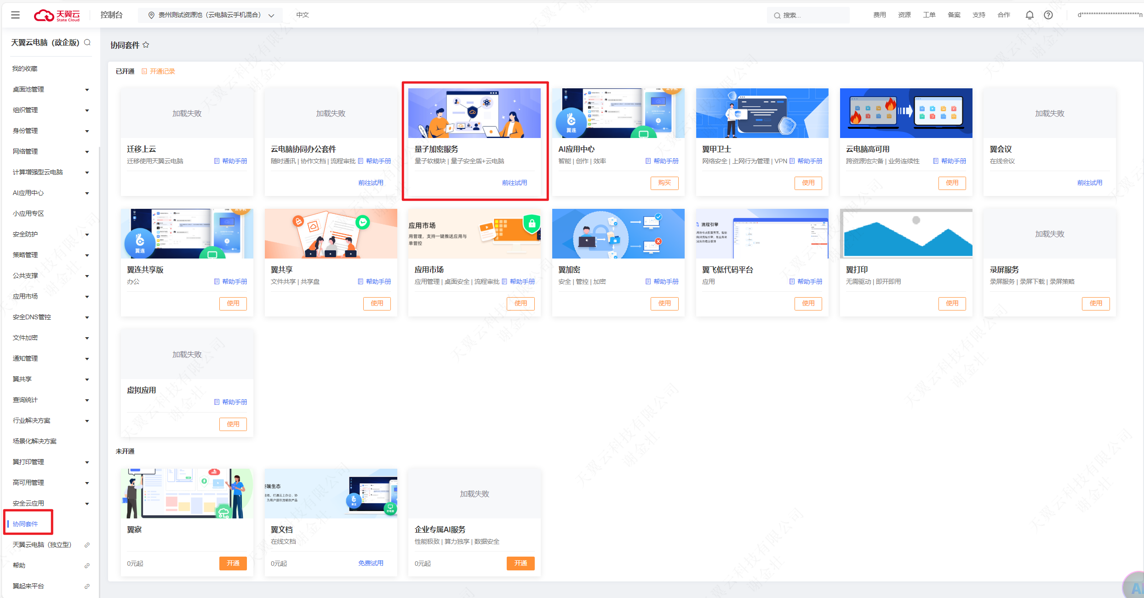Click 前往试用 on 量子加密服务 card
The image size is (1144, 598).
pos(514,183)
